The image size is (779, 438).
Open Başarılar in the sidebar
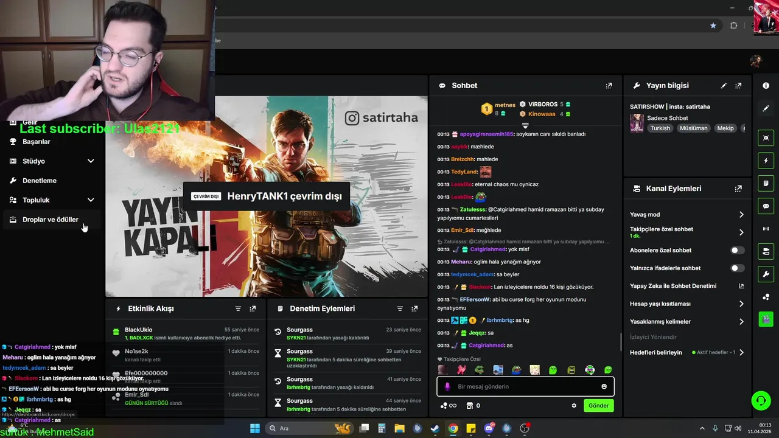[x=36, y=142]
